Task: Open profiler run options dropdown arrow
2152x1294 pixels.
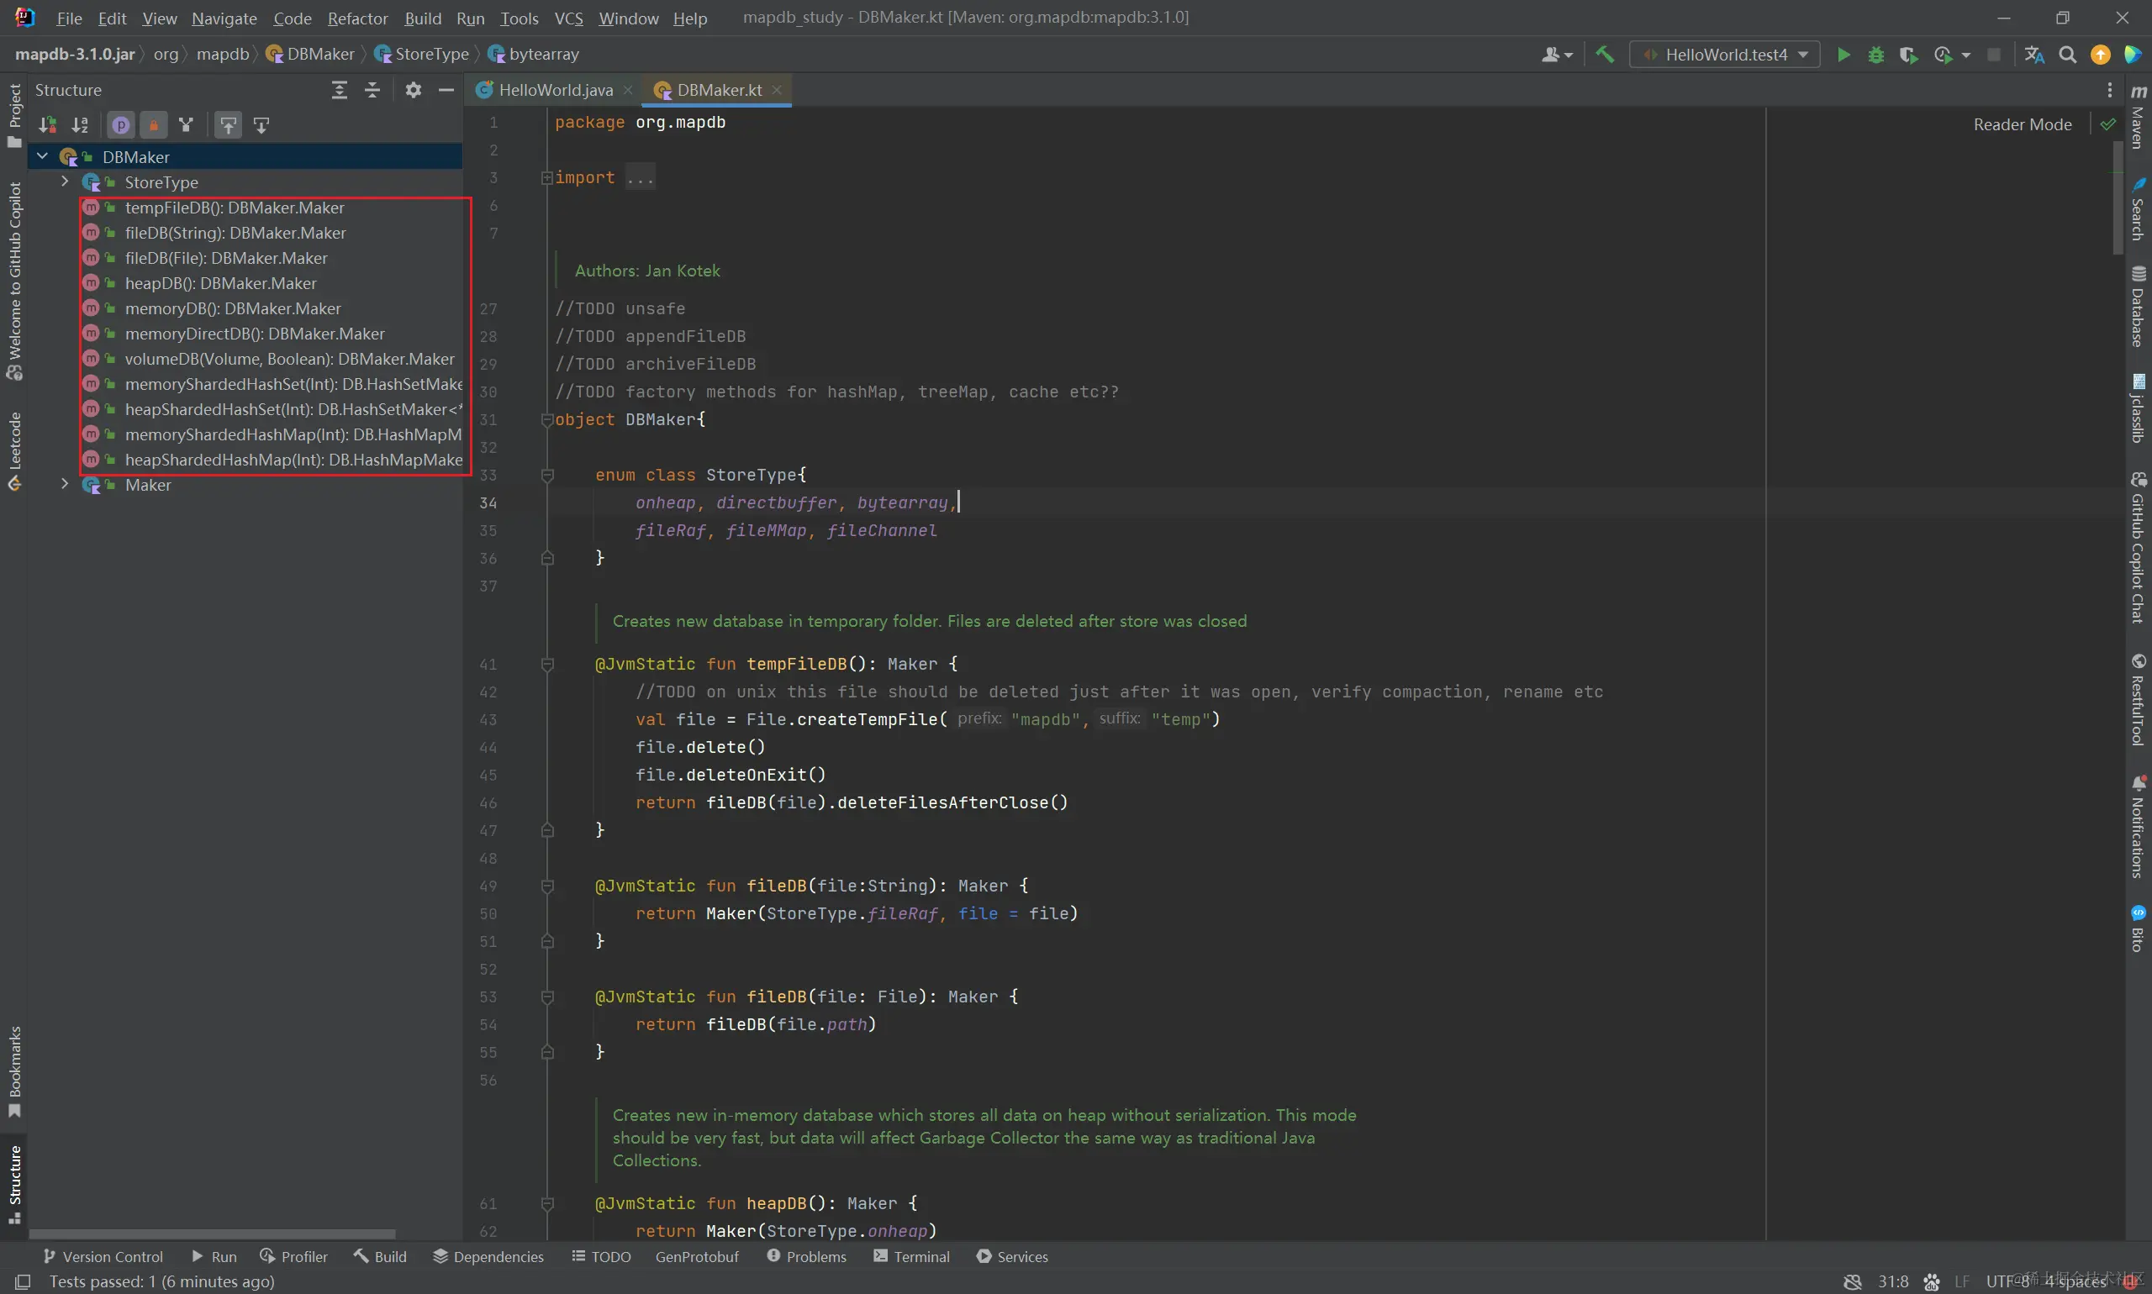Action: 1966,55
